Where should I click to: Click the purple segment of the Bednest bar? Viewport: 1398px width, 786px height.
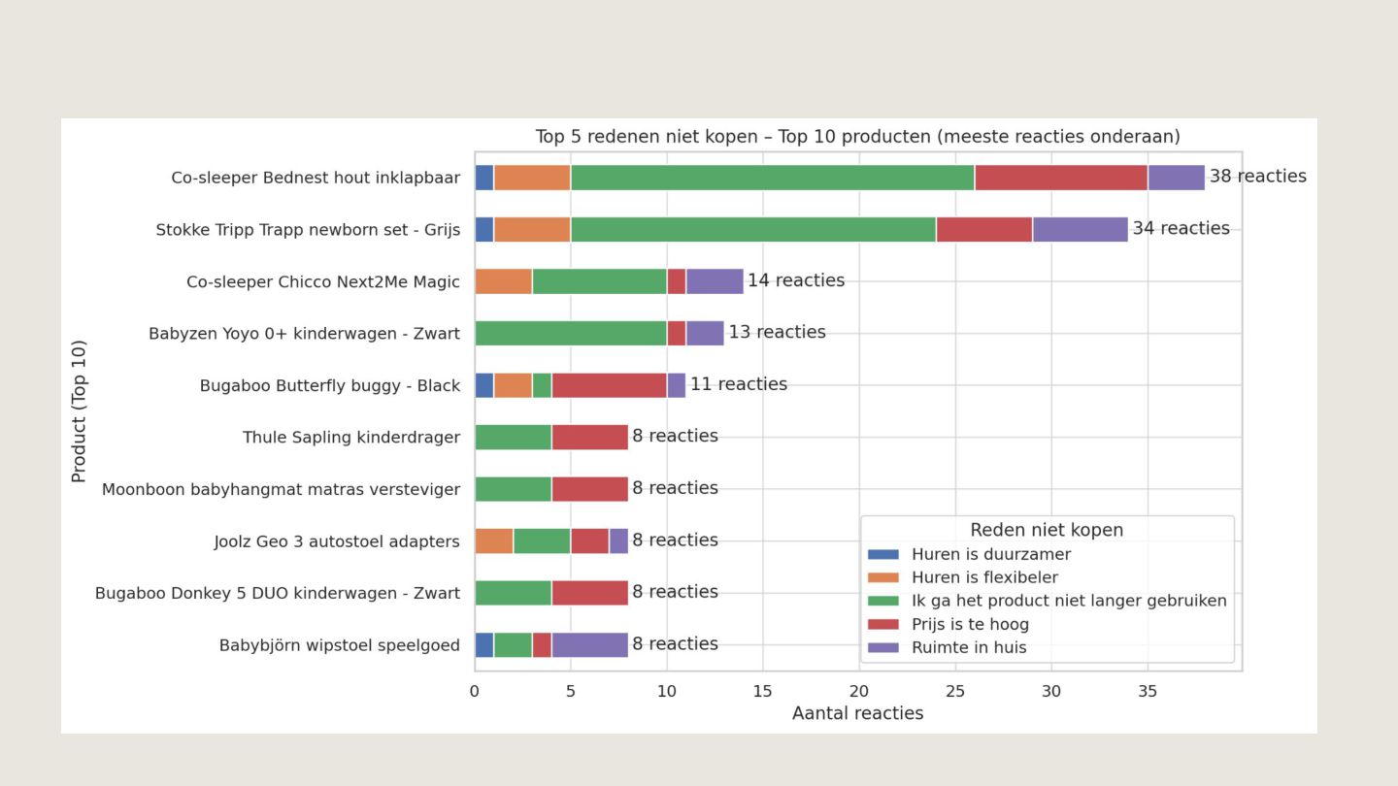(x=1177, y=178)
